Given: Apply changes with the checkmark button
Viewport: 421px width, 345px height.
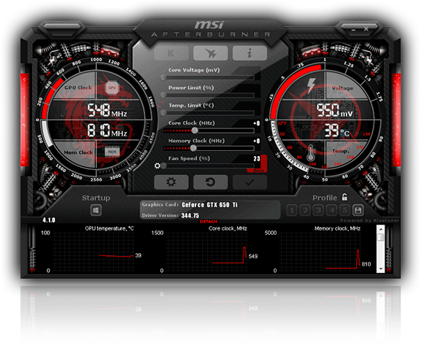Looking at the screenshot, I should [x=250, y=182].
